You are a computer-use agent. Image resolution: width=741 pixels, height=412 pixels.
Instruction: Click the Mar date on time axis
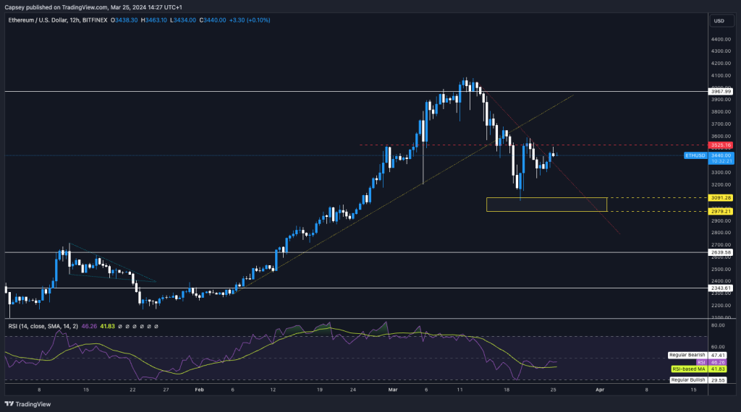[x=394, y=387]
